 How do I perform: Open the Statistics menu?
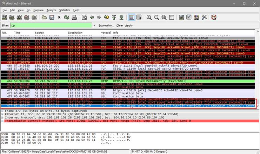pyautogui.click(x=65, y=10)
